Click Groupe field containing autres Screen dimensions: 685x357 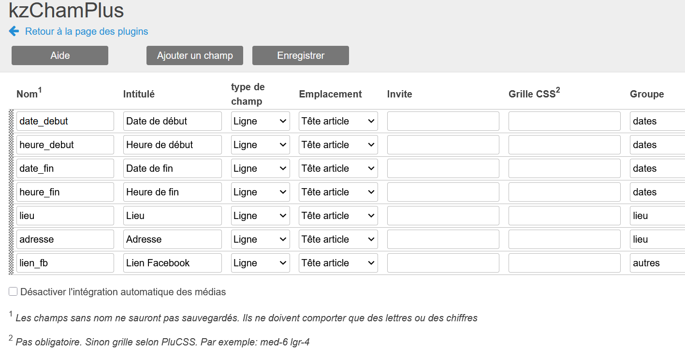point(657,263)
